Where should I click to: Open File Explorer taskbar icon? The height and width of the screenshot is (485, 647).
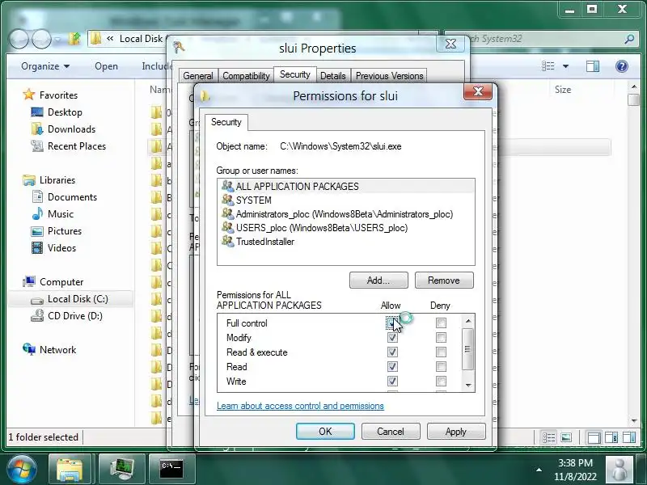coord(70,470)
